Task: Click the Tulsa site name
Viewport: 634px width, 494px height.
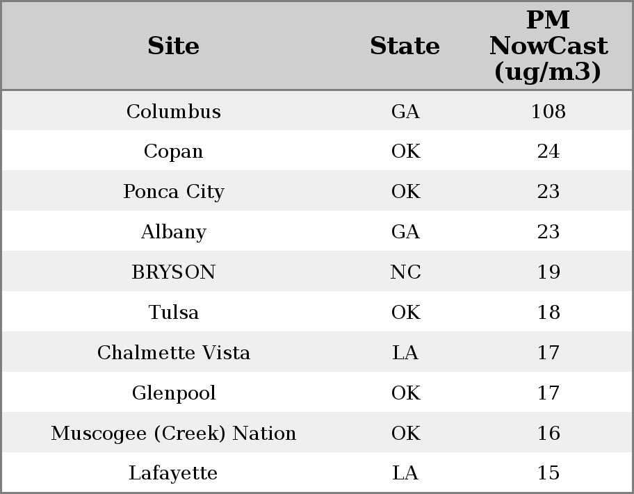Action: (173, 313)
